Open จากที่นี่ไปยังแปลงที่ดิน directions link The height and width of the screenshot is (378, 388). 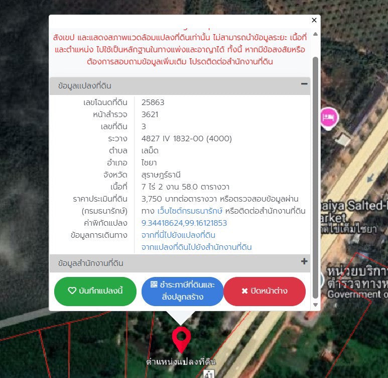click(x=178, y=235)
